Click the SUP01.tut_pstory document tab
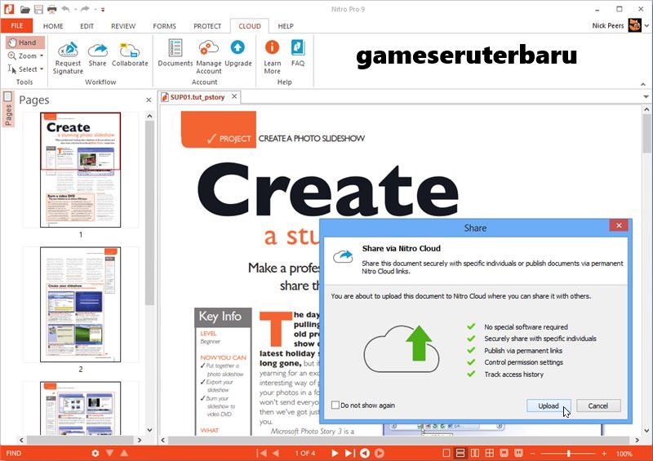Image resolution: width=653 pixels, height=461 pixels. [x=197, y=97]
